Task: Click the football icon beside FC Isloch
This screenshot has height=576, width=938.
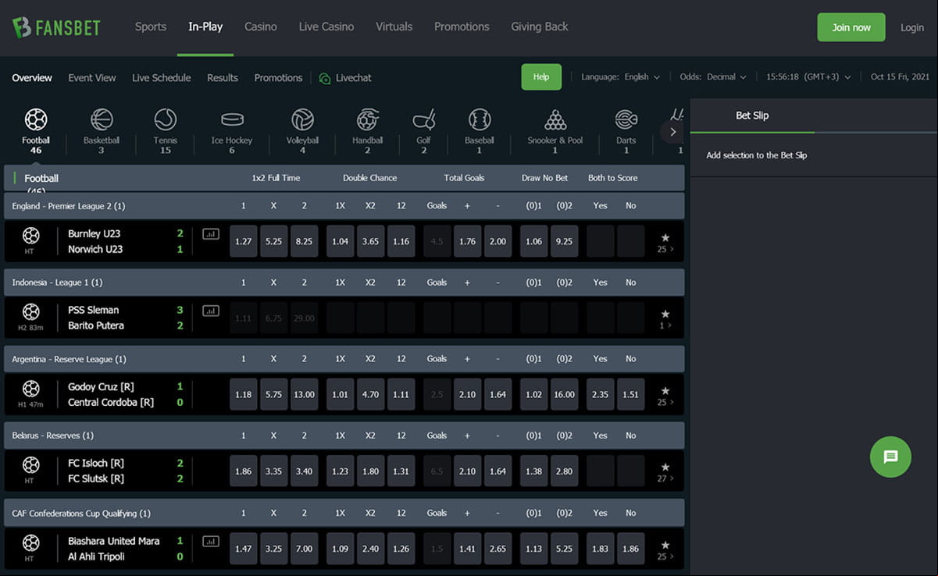Action: coord(30,464)
